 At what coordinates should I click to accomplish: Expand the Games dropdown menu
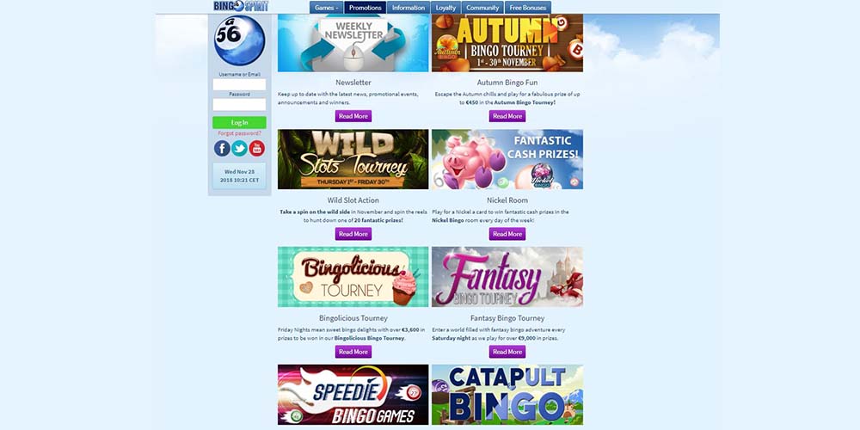point(326,8)
